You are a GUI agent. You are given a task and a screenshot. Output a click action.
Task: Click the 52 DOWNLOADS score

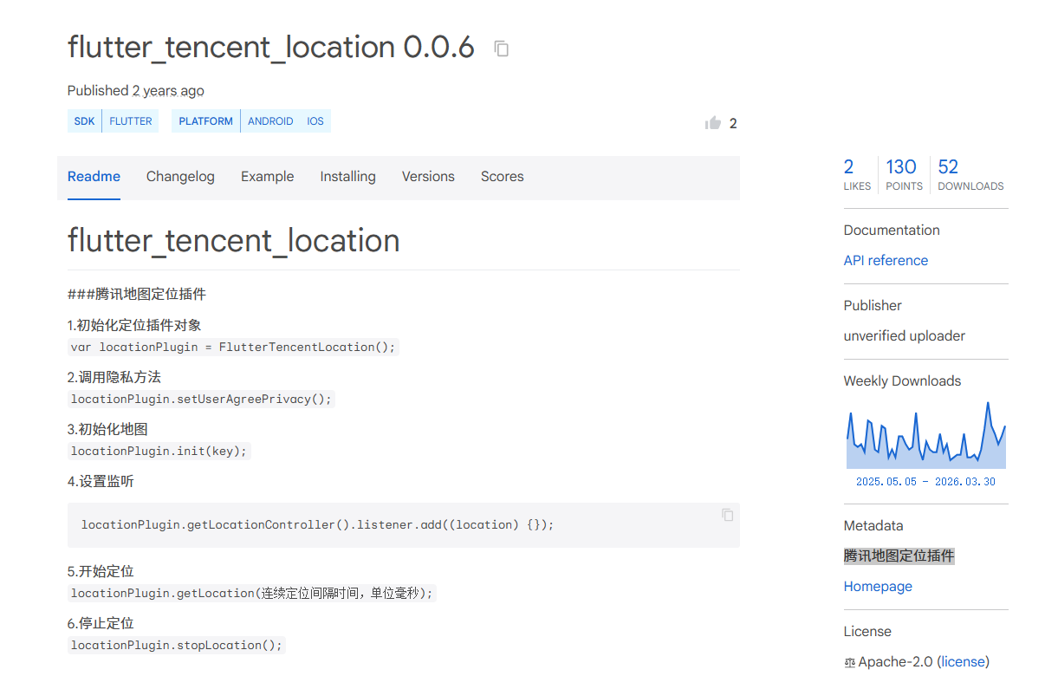pyautogui.click(x=970, y=174)
